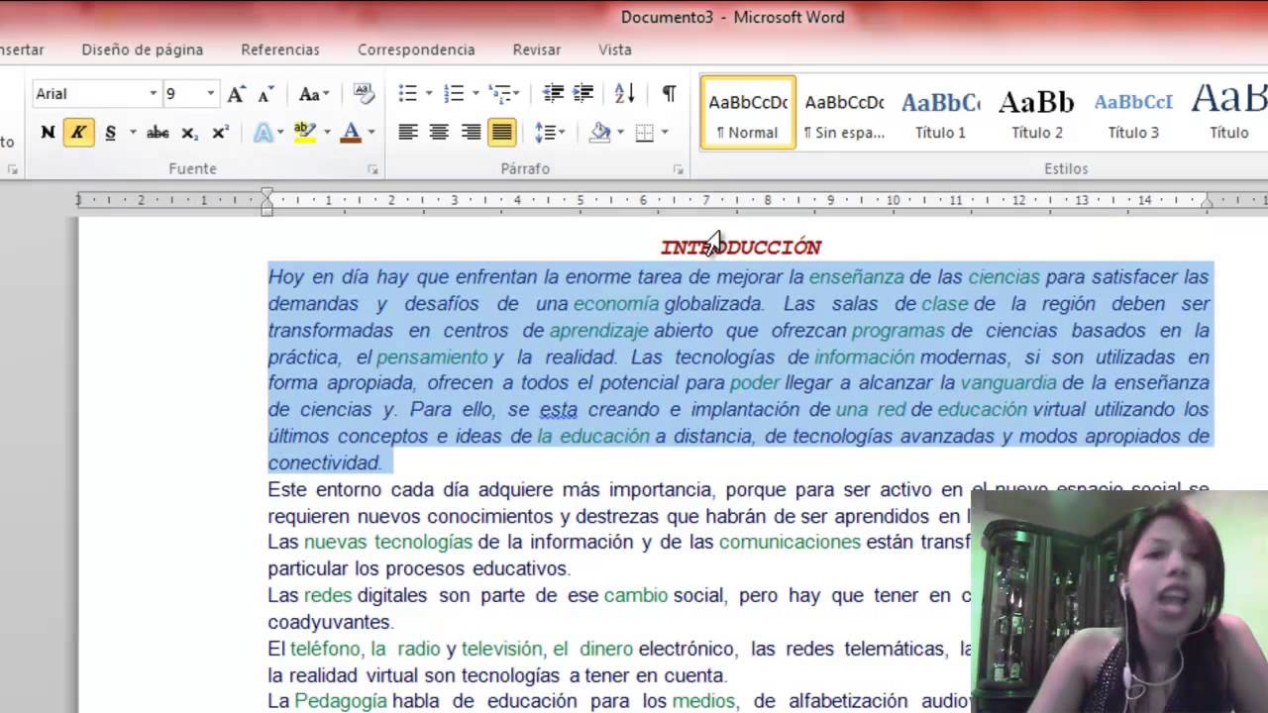Apply bullet list formatting
1268x713 pixels.
pos(407,94)
